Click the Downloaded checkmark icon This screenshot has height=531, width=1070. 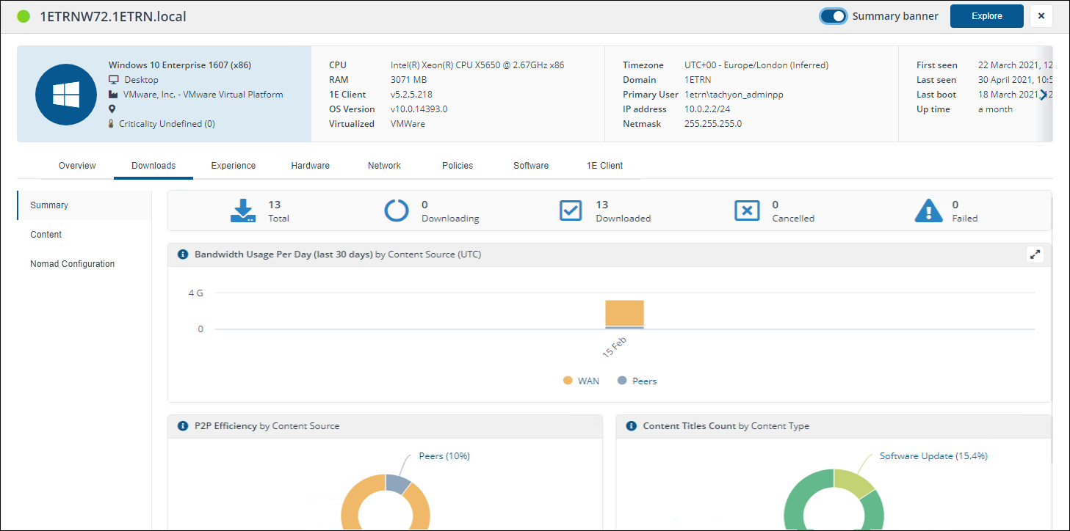[571, 210]
